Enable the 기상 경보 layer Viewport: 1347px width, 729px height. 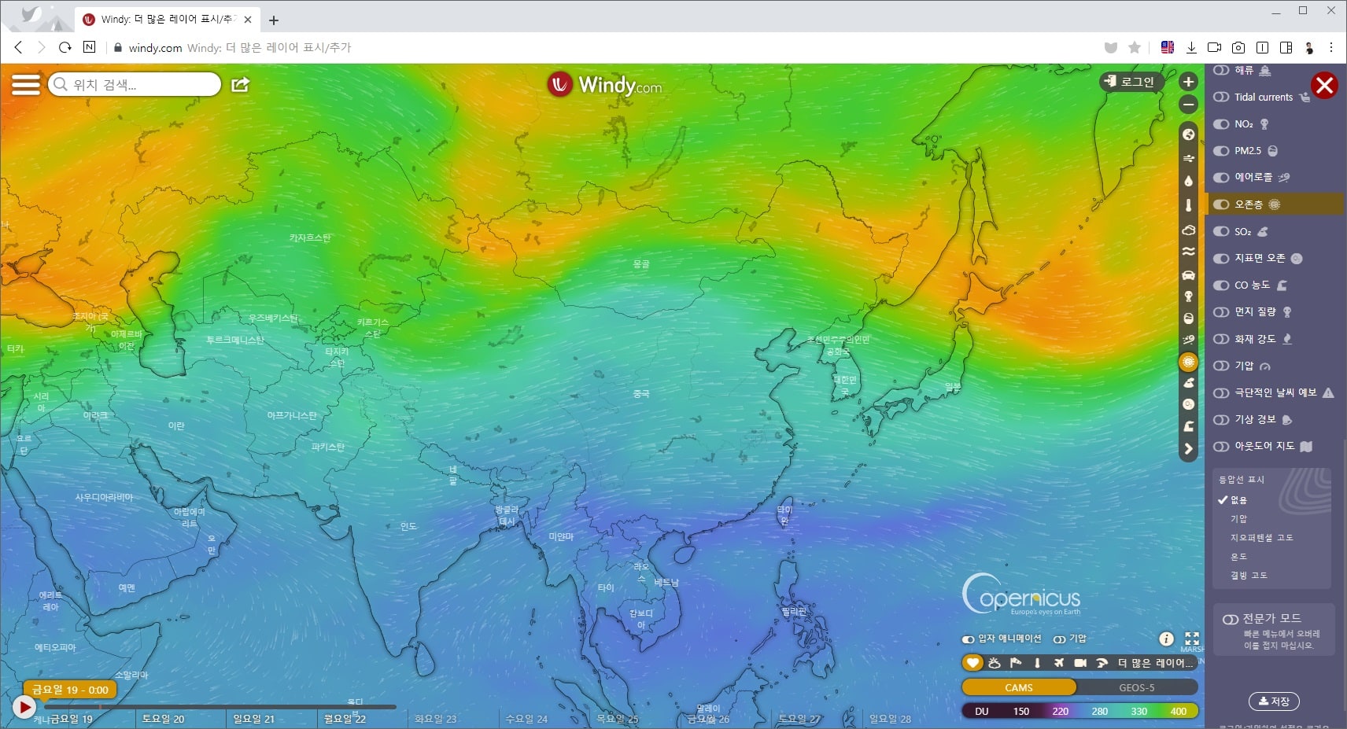click(1221, 419)
